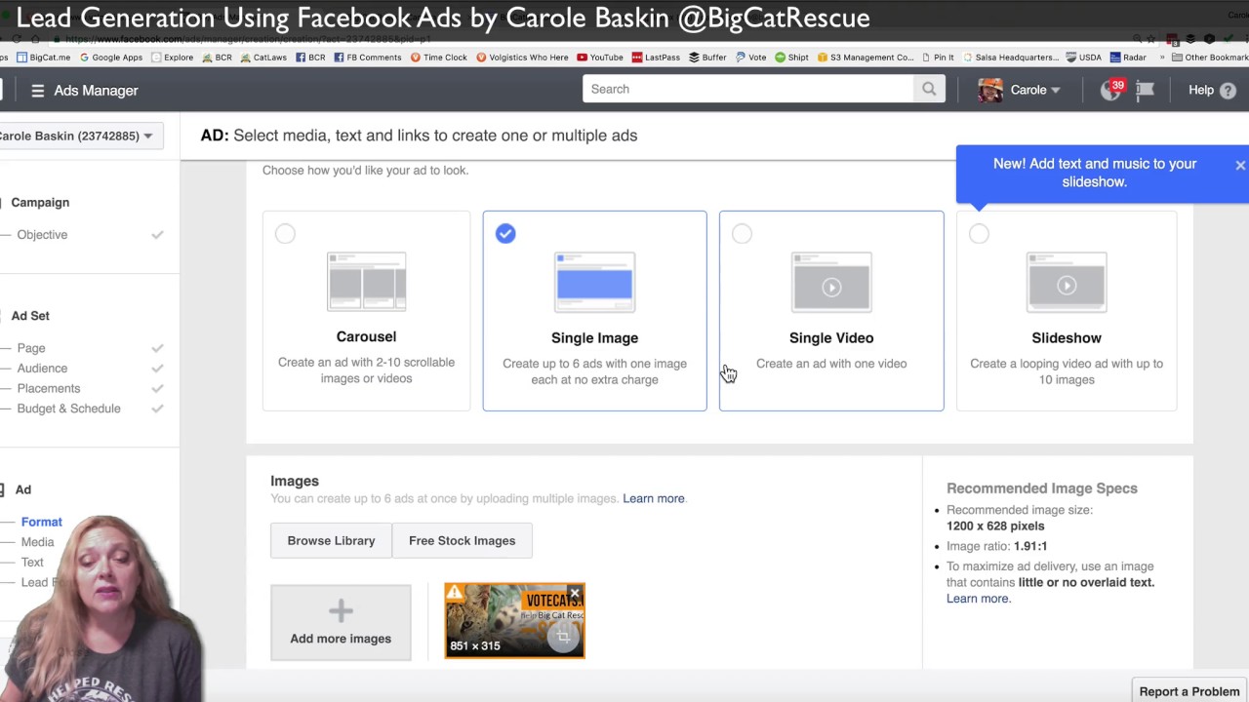The height and width of the screenshot is (702, 1249).
Task: Go to Placements step in sidebar
Action: pos(49,388)
